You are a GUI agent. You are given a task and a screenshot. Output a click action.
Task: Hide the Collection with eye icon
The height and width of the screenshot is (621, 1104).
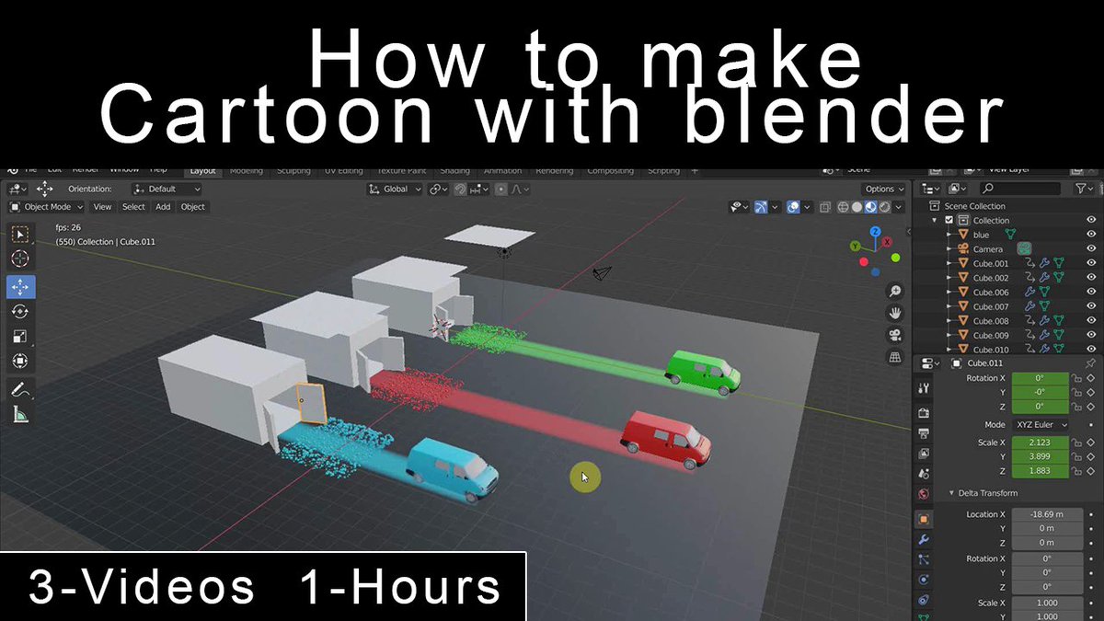[1091, 220]
